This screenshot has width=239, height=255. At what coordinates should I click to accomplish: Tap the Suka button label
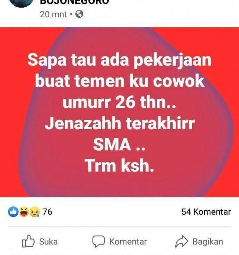pos(49,242)
